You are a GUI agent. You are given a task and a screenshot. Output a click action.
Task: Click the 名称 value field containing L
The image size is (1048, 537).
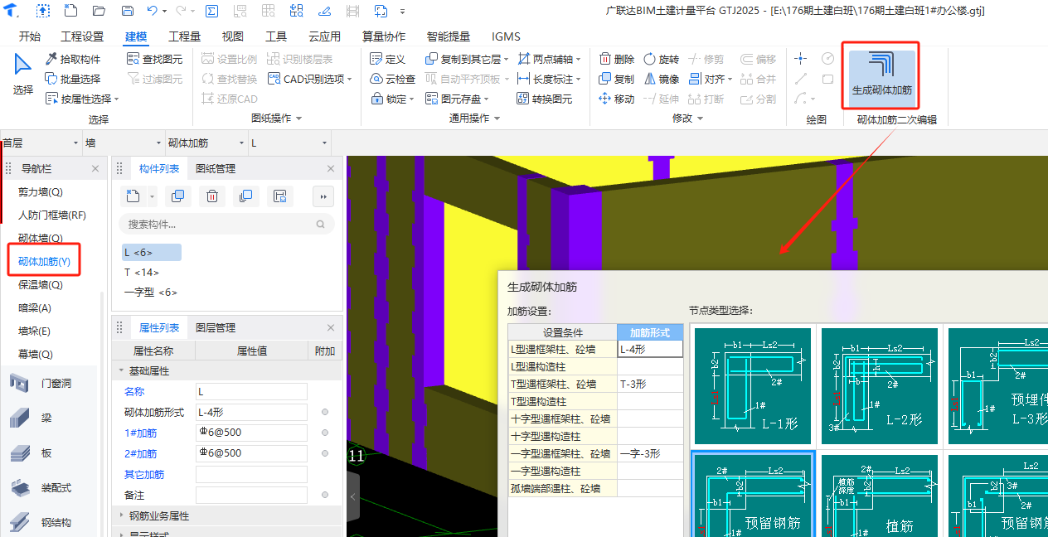coord(251,391)
